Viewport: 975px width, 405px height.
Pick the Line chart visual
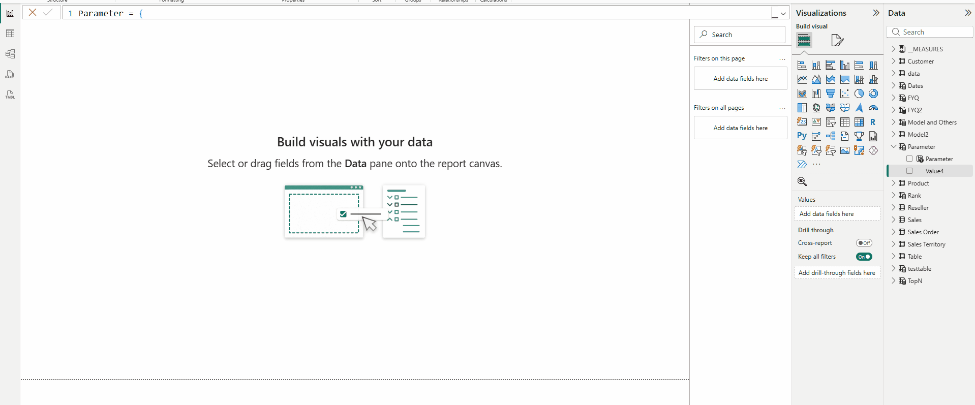pos(802,79)
